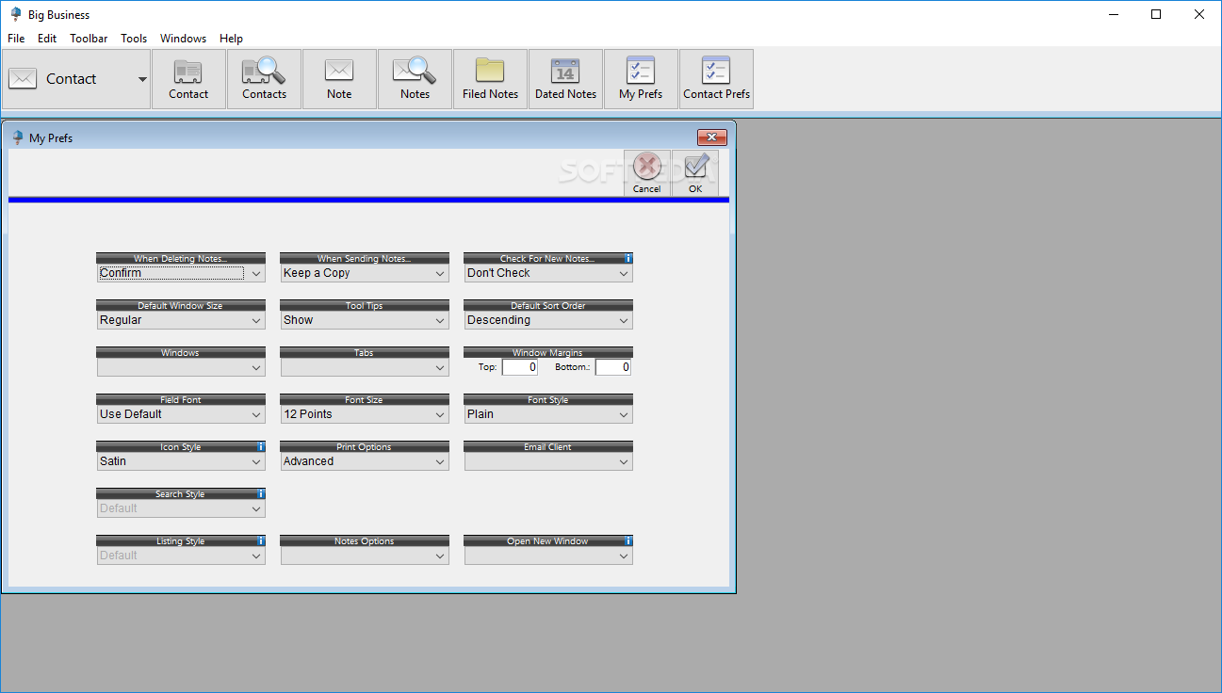Screen dimensions: 1222x693
Task: Open Default Sort Order dropdown
Action: pyautogui.click(x=548, y=320)
